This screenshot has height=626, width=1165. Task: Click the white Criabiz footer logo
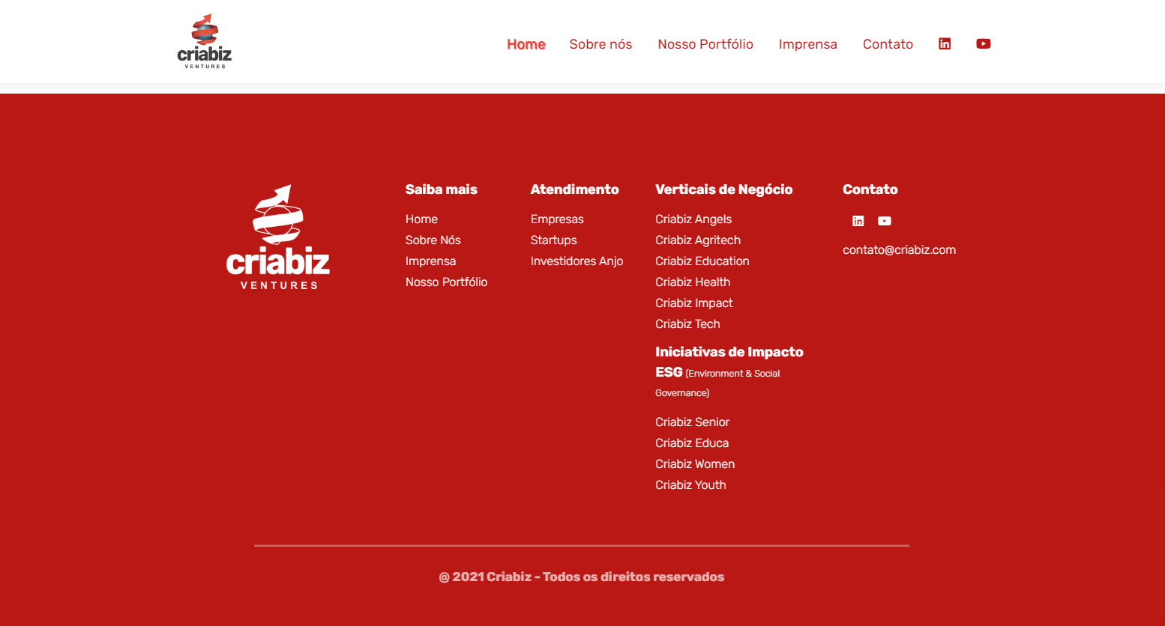pyautogui.click(x=278, y=237)
